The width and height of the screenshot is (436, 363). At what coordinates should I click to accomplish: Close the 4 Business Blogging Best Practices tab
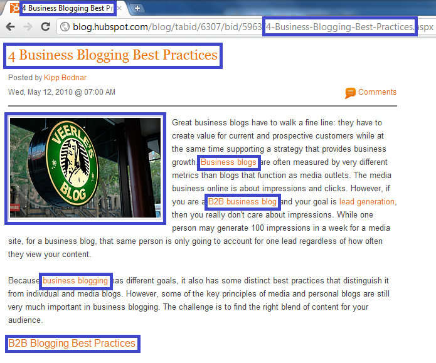point(119,8)
